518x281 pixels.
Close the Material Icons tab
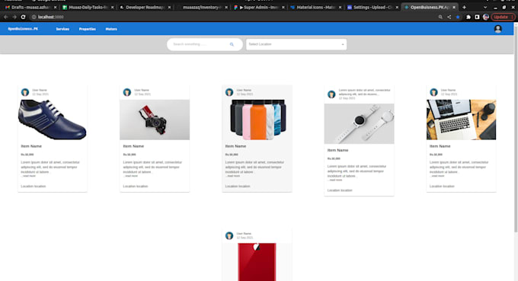pyautogui.click(x=340, y=7)
